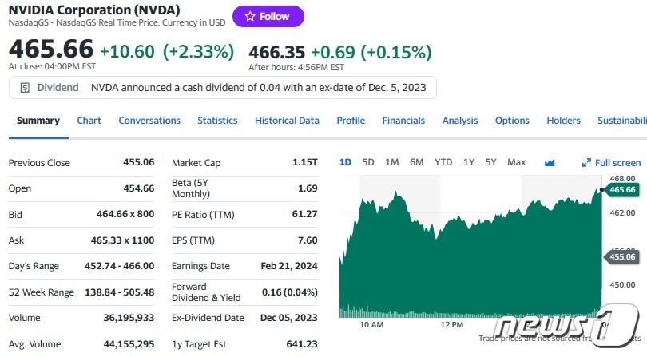
Task: Show the Max chart range
Action: [x=516, y=162]
